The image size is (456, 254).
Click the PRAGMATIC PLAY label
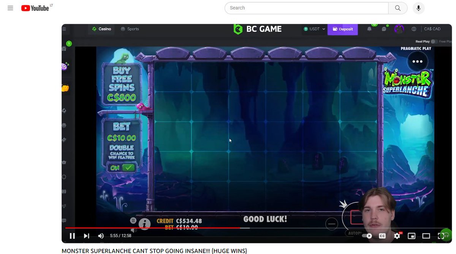point(416,49)
